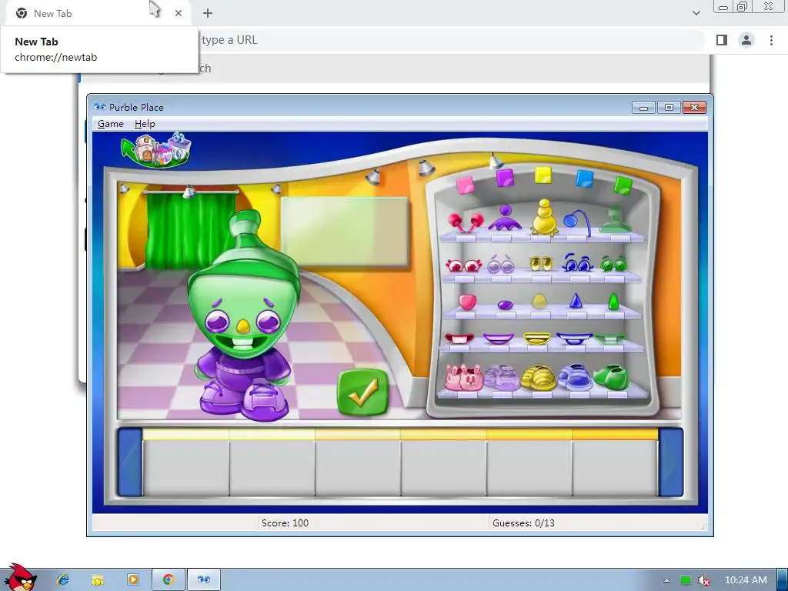This screenshot has height=591, width=788.
Task: Choose the yellow eyes on the shelf
Action: [x=541, y=264]
